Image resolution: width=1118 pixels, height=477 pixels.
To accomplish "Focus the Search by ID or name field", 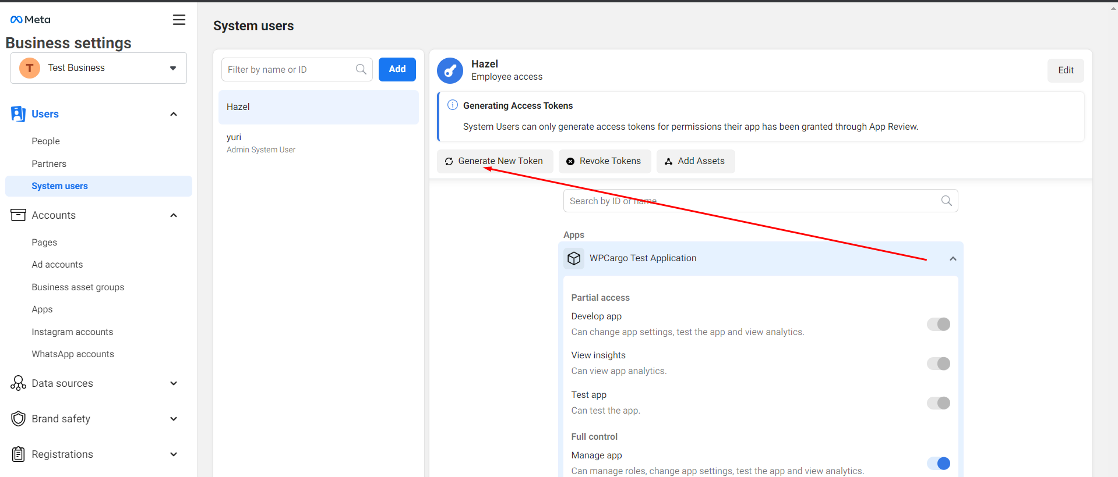I will point(752,201).
